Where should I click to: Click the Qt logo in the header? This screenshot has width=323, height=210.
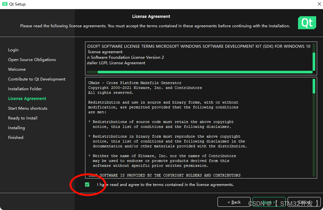pyautogui.click(x=307, y=23)
